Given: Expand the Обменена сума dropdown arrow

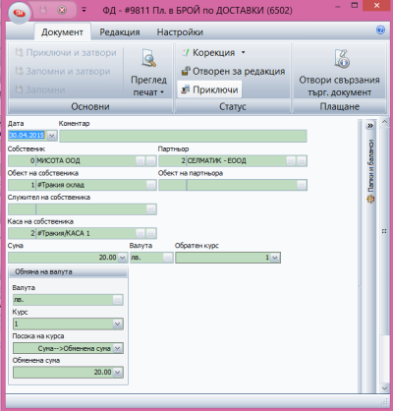Looking at the screenshot, I should tap(118, 373).
